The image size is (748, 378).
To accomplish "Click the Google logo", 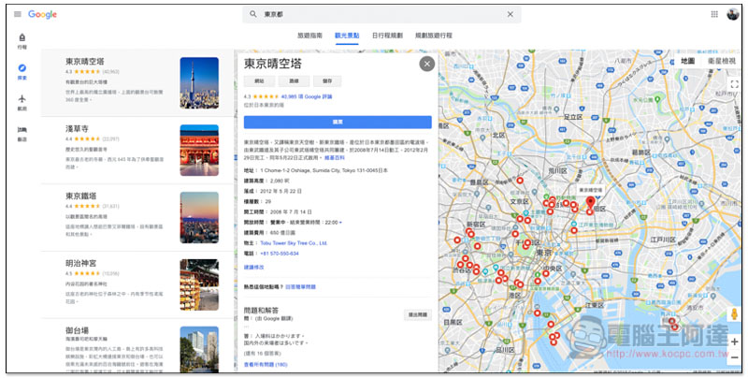I will tap(42, 14).
